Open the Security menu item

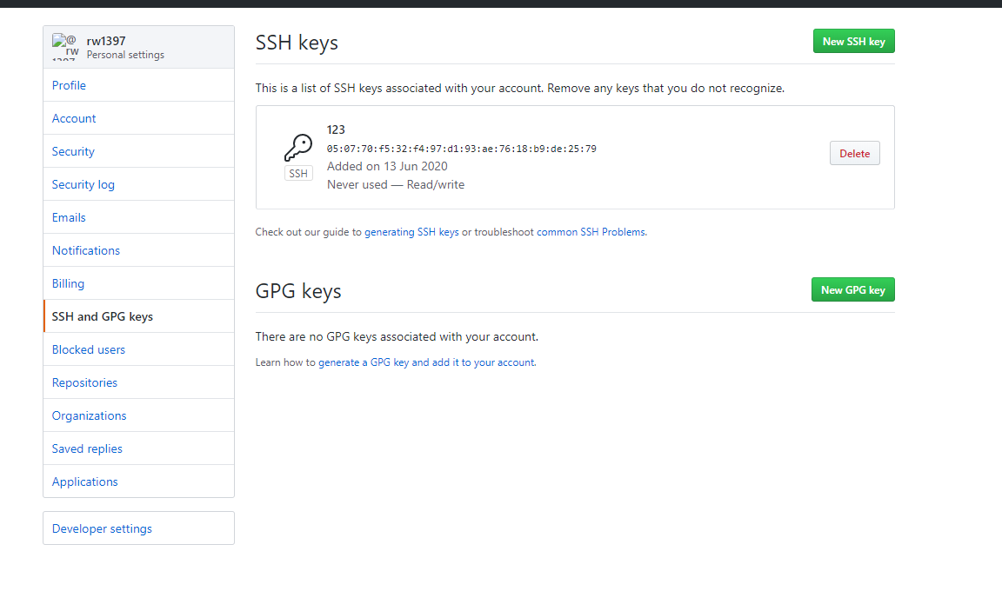coord(73,151)
